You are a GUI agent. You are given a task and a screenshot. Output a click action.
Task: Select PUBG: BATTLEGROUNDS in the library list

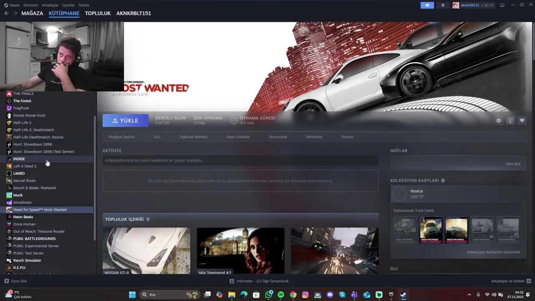click(x=47, y=239)
